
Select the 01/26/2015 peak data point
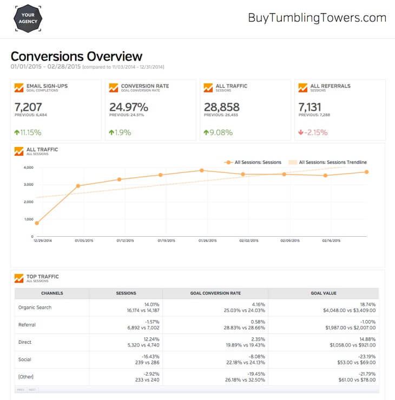tap(202, 170)
